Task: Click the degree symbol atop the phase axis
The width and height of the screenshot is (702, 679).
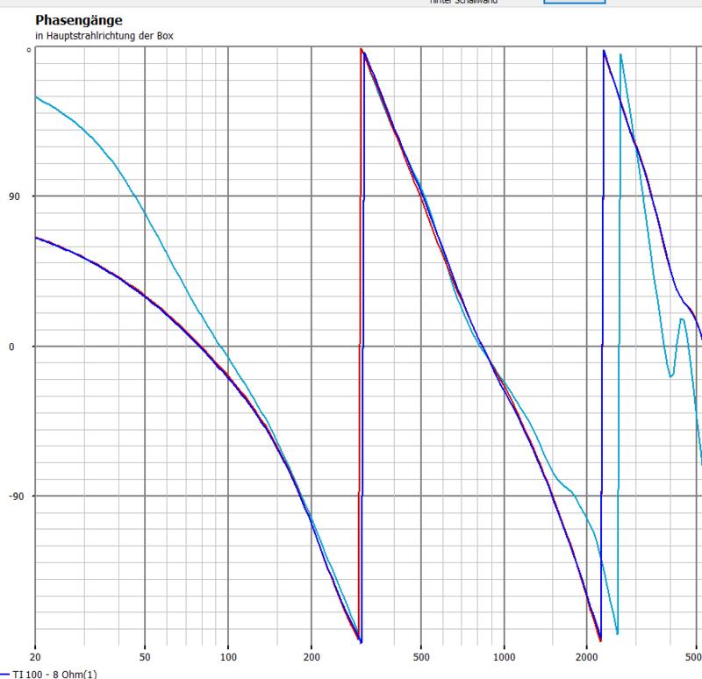Action: click(x=29, y=50)
